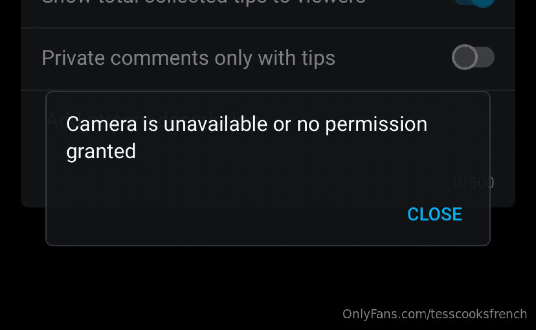
Task: Click the word granted in the dialog
Action: click(101, 152)
